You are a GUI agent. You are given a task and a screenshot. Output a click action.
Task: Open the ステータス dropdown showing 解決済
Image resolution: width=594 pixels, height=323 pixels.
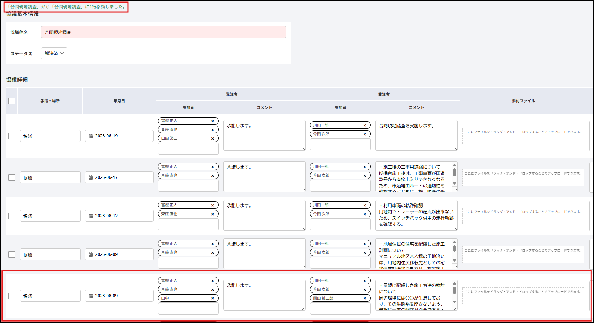54,54
